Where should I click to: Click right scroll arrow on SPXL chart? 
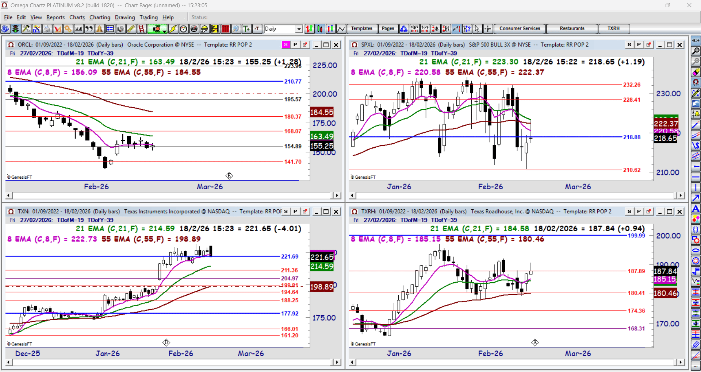tap(681, 195)
